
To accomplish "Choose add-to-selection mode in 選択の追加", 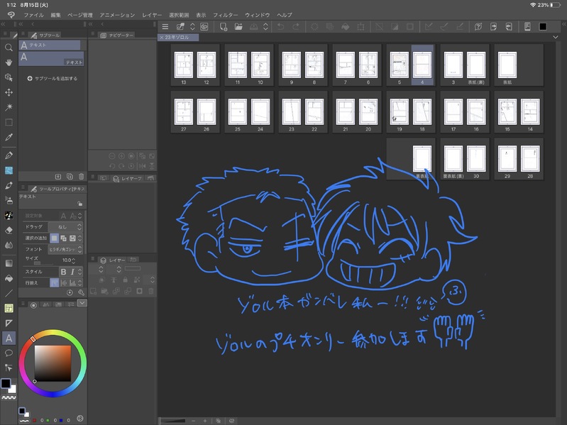I will coord(63,238).
